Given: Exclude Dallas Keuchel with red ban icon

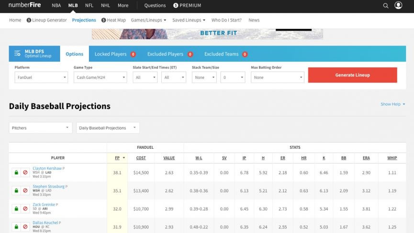Looking at the screenshot, I should 25,227.
